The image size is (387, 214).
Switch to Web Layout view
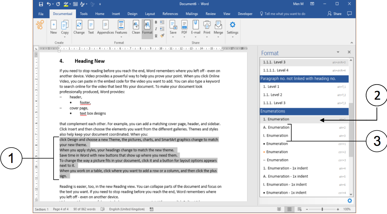pos(299,209)
